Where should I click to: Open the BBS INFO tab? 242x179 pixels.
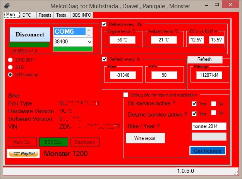pyautogui.click(x=82, y=15)
